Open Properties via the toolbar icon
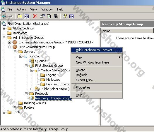The width and height of the screenshot is (154, 132). coord(42,16)
